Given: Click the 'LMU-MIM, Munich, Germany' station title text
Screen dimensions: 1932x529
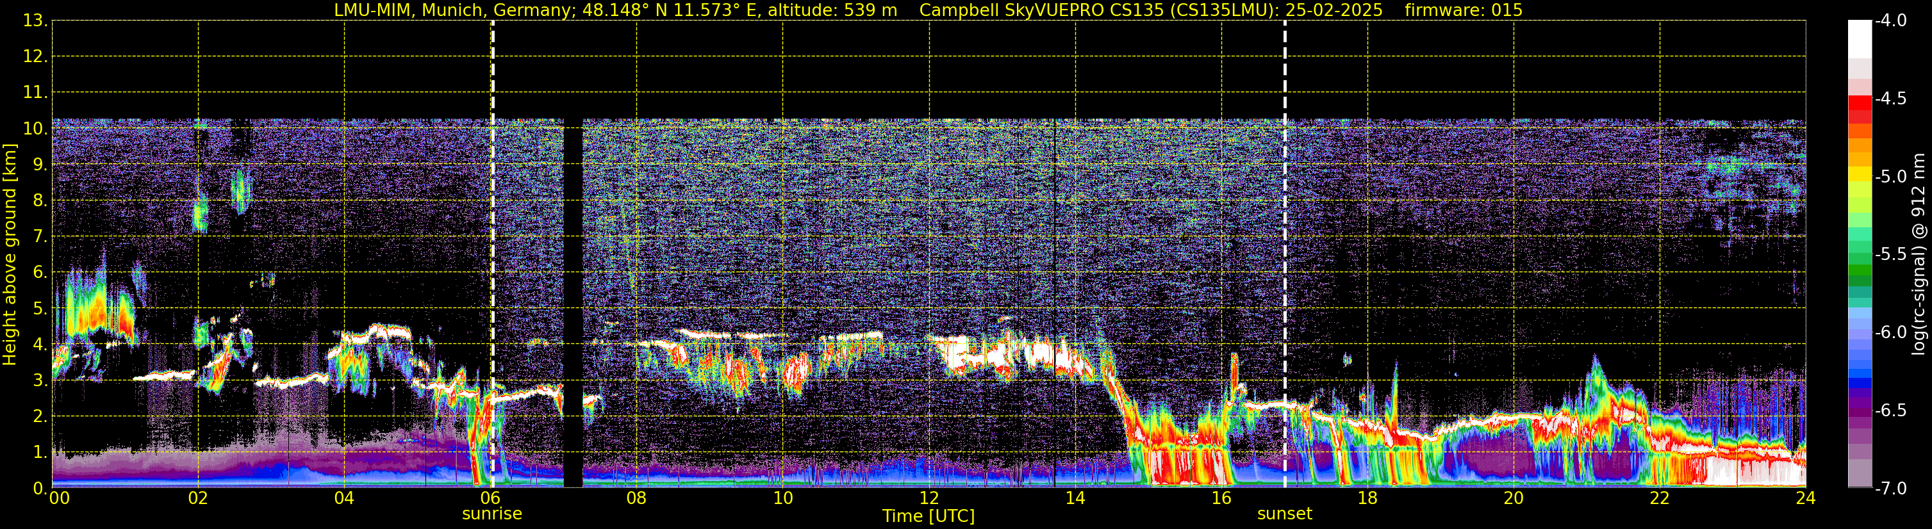Looking at the screenshot, I should 455,10.
